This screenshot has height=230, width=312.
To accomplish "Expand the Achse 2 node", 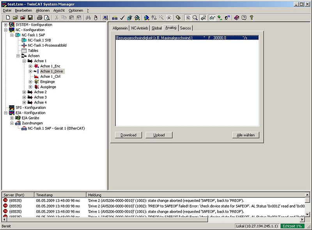I will click(24, 92).
